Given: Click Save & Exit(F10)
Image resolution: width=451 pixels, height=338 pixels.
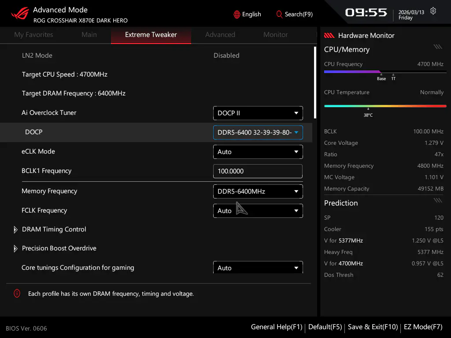Looking at the screenshot, I should pos(373,327).
